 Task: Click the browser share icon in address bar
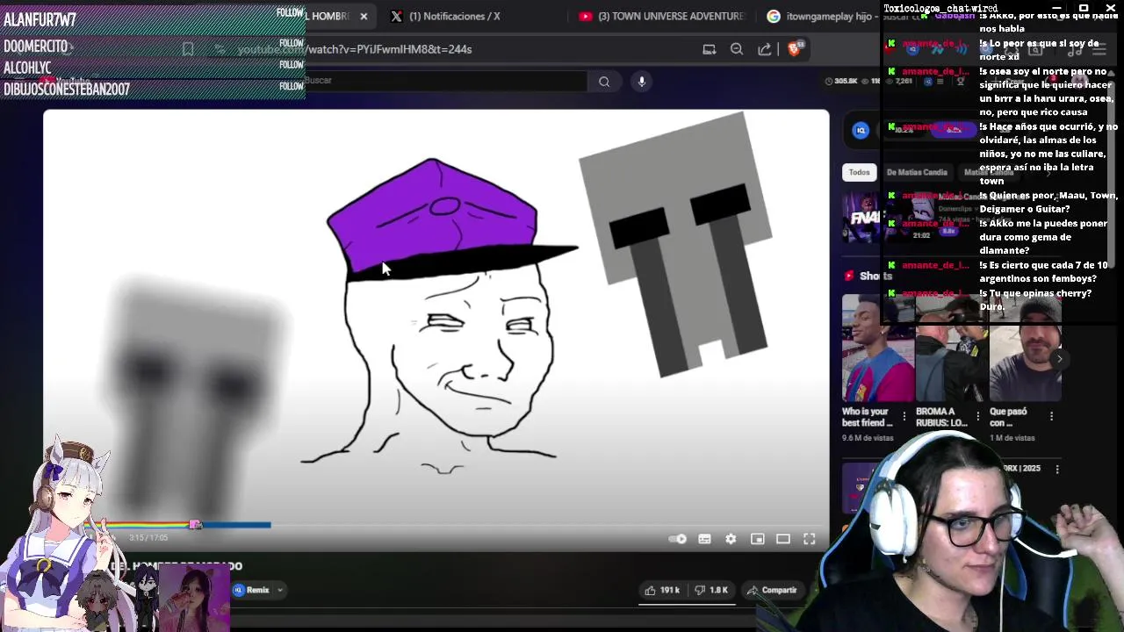pyautogui.click(x=765, y=49)
